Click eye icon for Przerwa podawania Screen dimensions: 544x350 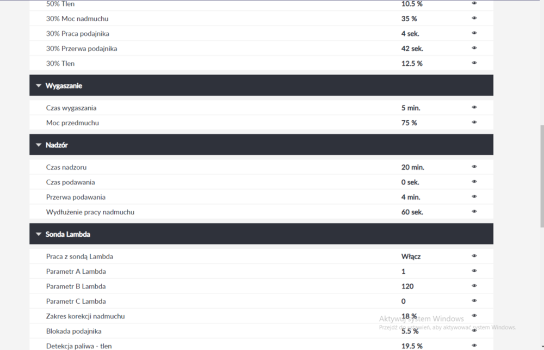tap(474, 197)
